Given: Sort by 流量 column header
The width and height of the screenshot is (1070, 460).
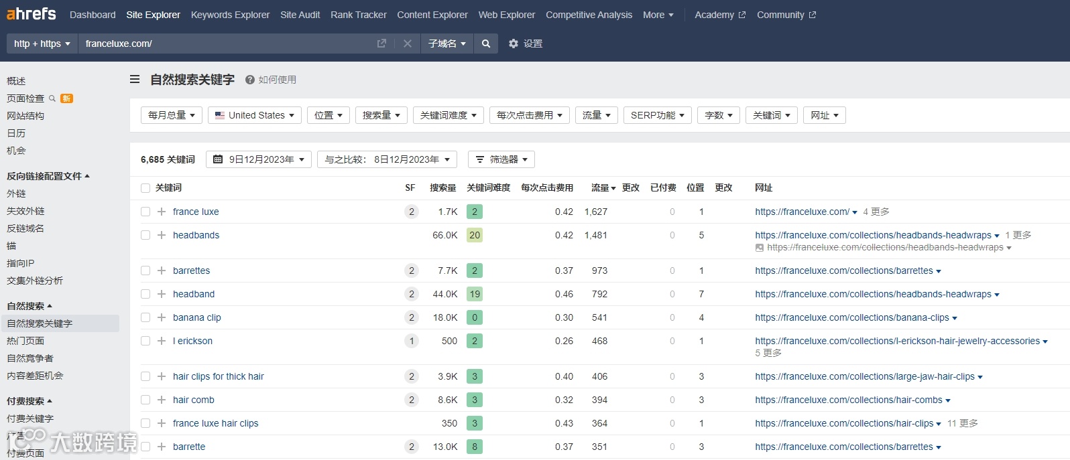Looking at the screenshot, I should click(603, 188).
